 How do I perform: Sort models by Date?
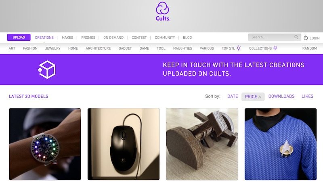pos(233,96)
